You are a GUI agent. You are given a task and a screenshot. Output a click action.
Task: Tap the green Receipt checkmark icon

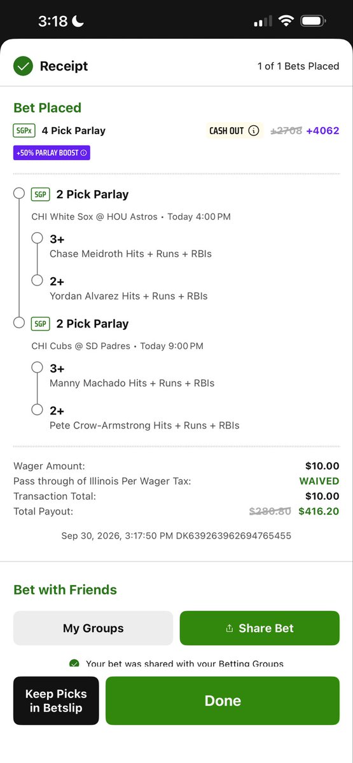tap(24, 66)
